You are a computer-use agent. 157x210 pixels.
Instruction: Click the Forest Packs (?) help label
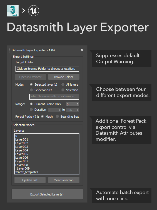[x=27, y=117]
